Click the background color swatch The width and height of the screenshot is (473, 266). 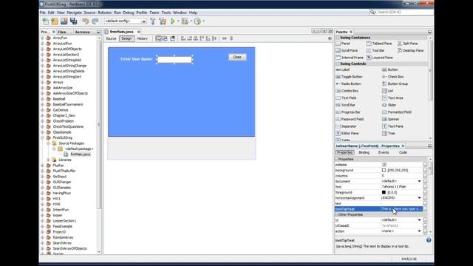(384, 171)
